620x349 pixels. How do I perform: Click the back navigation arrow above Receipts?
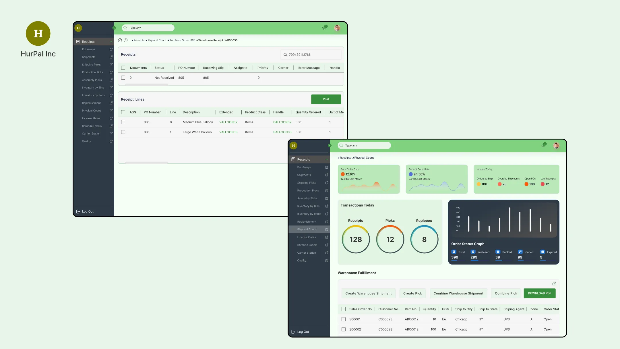[120, 40]
